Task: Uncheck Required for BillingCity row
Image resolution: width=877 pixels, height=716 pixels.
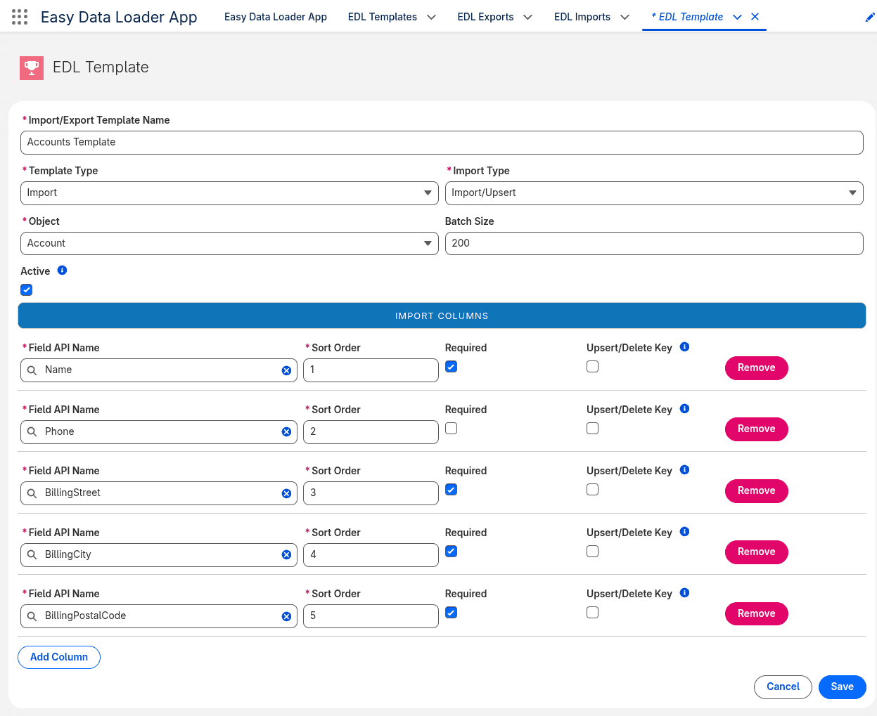Action: 452,552
